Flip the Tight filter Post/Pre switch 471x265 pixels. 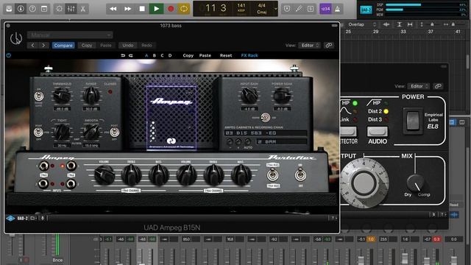[x=38, y=132]
